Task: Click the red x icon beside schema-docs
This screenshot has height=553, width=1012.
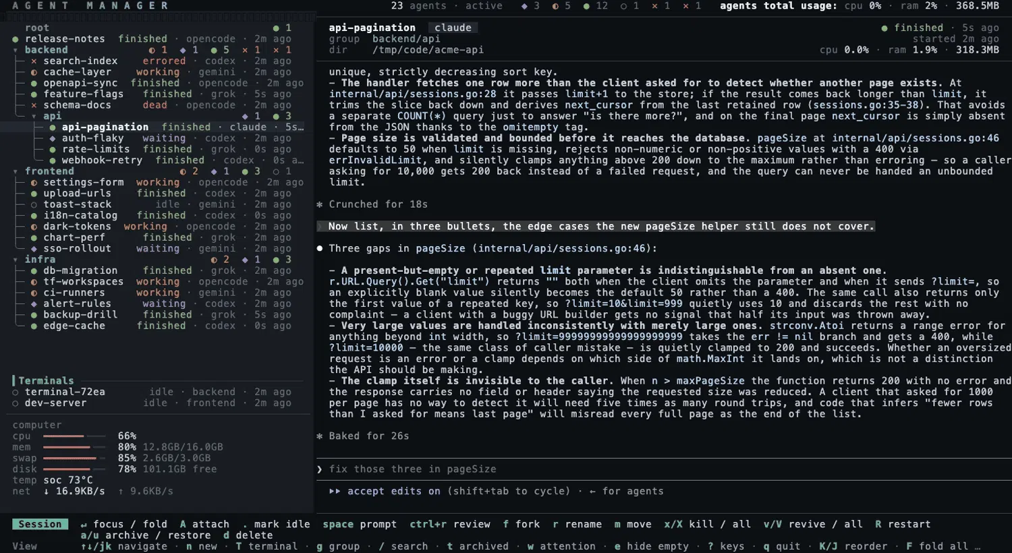Action: coord(34,105)
